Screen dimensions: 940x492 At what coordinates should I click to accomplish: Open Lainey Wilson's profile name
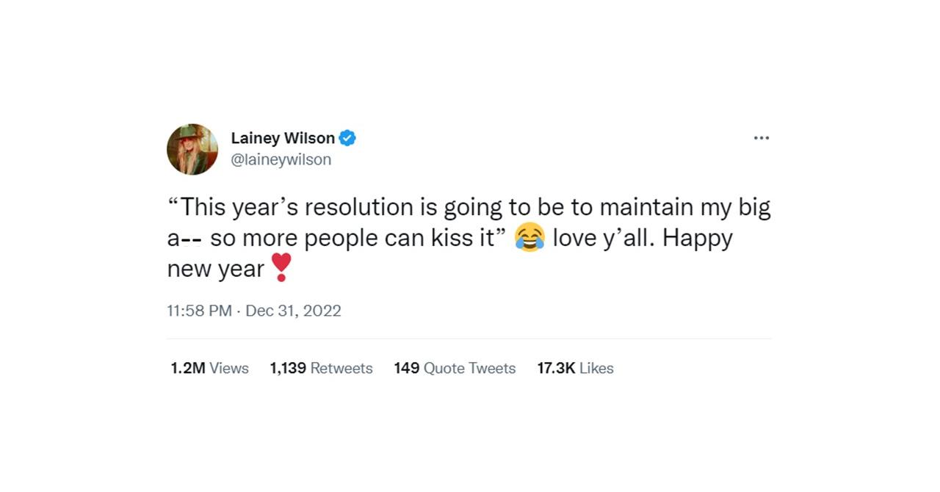[x=283, y=137]
